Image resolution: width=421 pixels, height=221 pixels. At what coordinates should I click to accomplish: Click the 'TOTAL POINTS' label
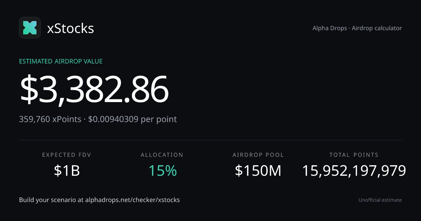[354, 155]
